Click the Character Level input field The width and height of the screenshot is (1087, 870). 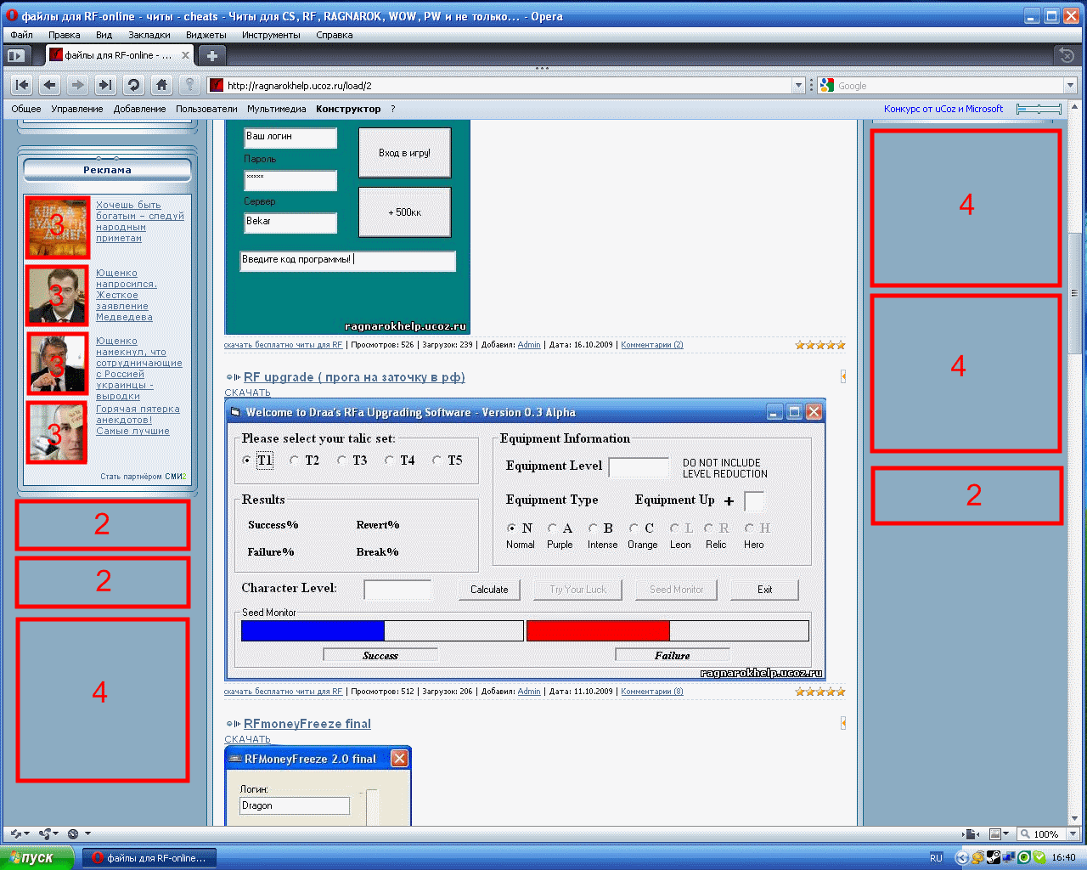coord(397,590)
